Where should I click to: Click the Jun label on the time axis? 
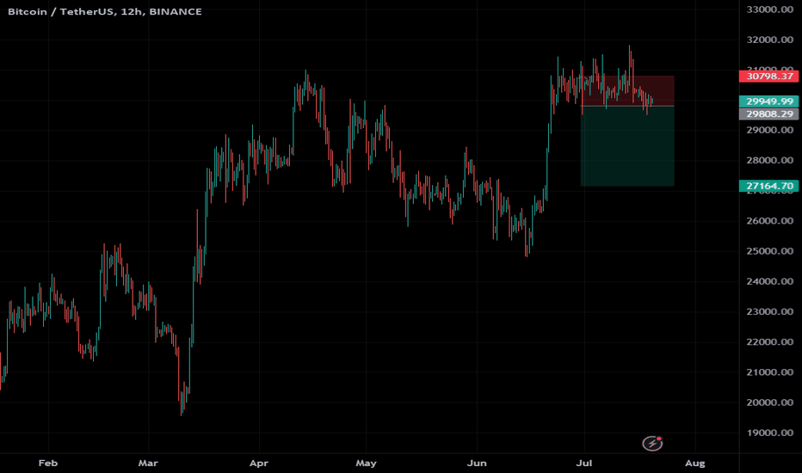(x=477, y=463)
